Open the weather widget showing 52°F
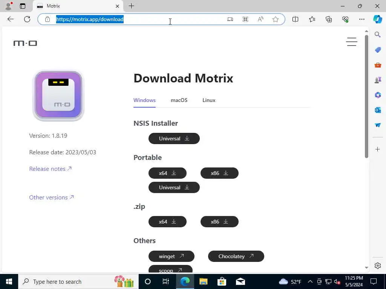Screen dimensions: 386x289 tap(290, 281)
